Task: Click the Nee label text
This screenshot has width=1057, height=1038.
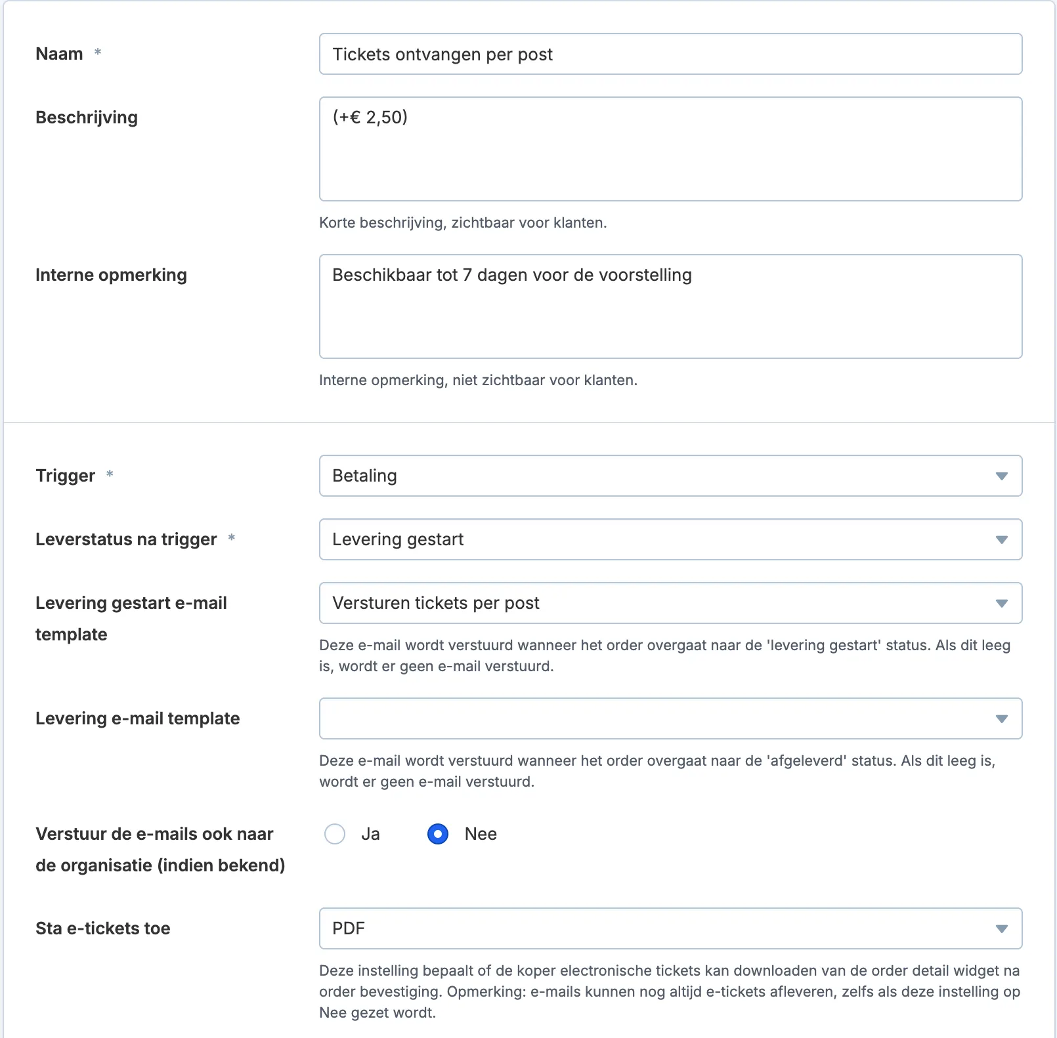Action: click(481, 834)
